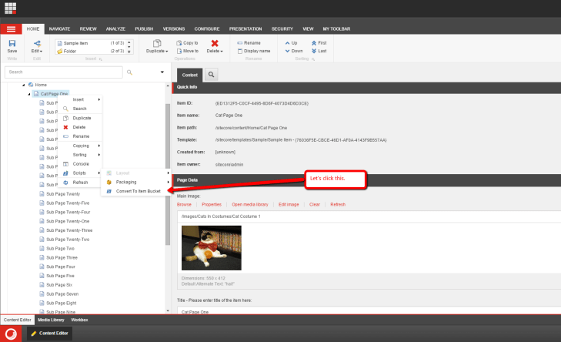
Task: Collapse the Cat Page One tree node
Action: [x=29, y=94]
